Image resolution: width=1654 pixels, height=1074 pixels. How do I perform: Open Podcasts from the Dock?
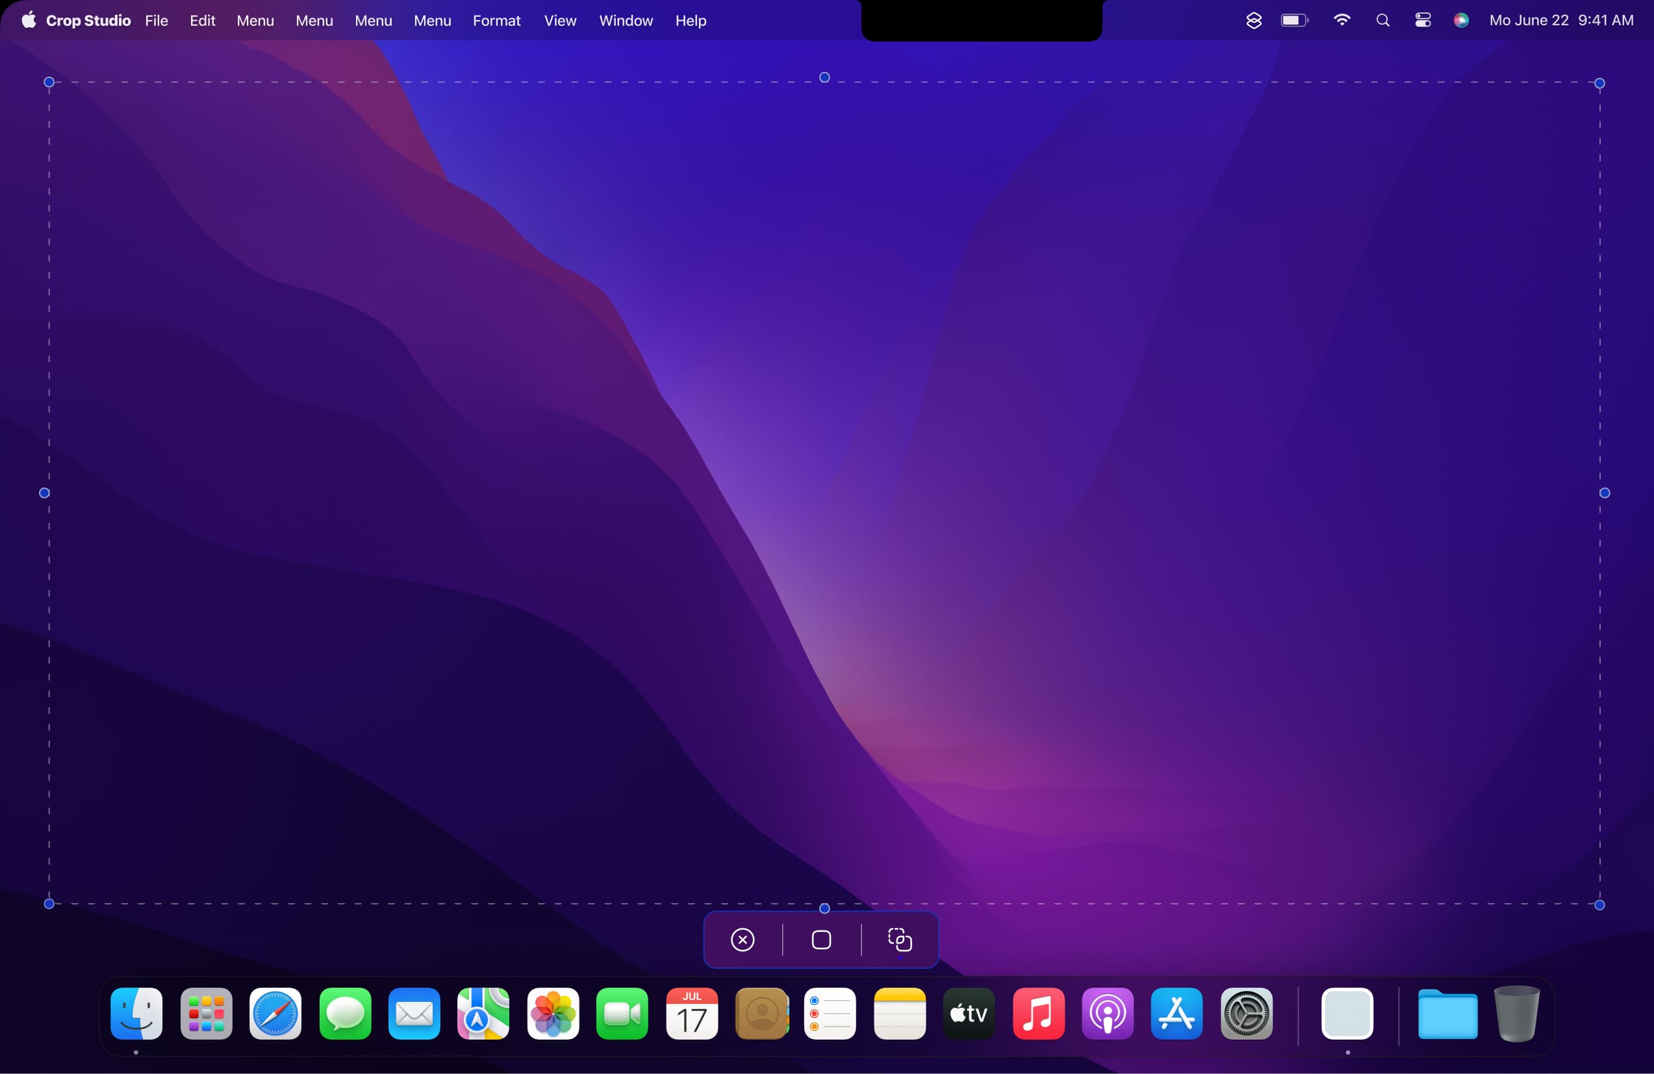(1108, 1014)
